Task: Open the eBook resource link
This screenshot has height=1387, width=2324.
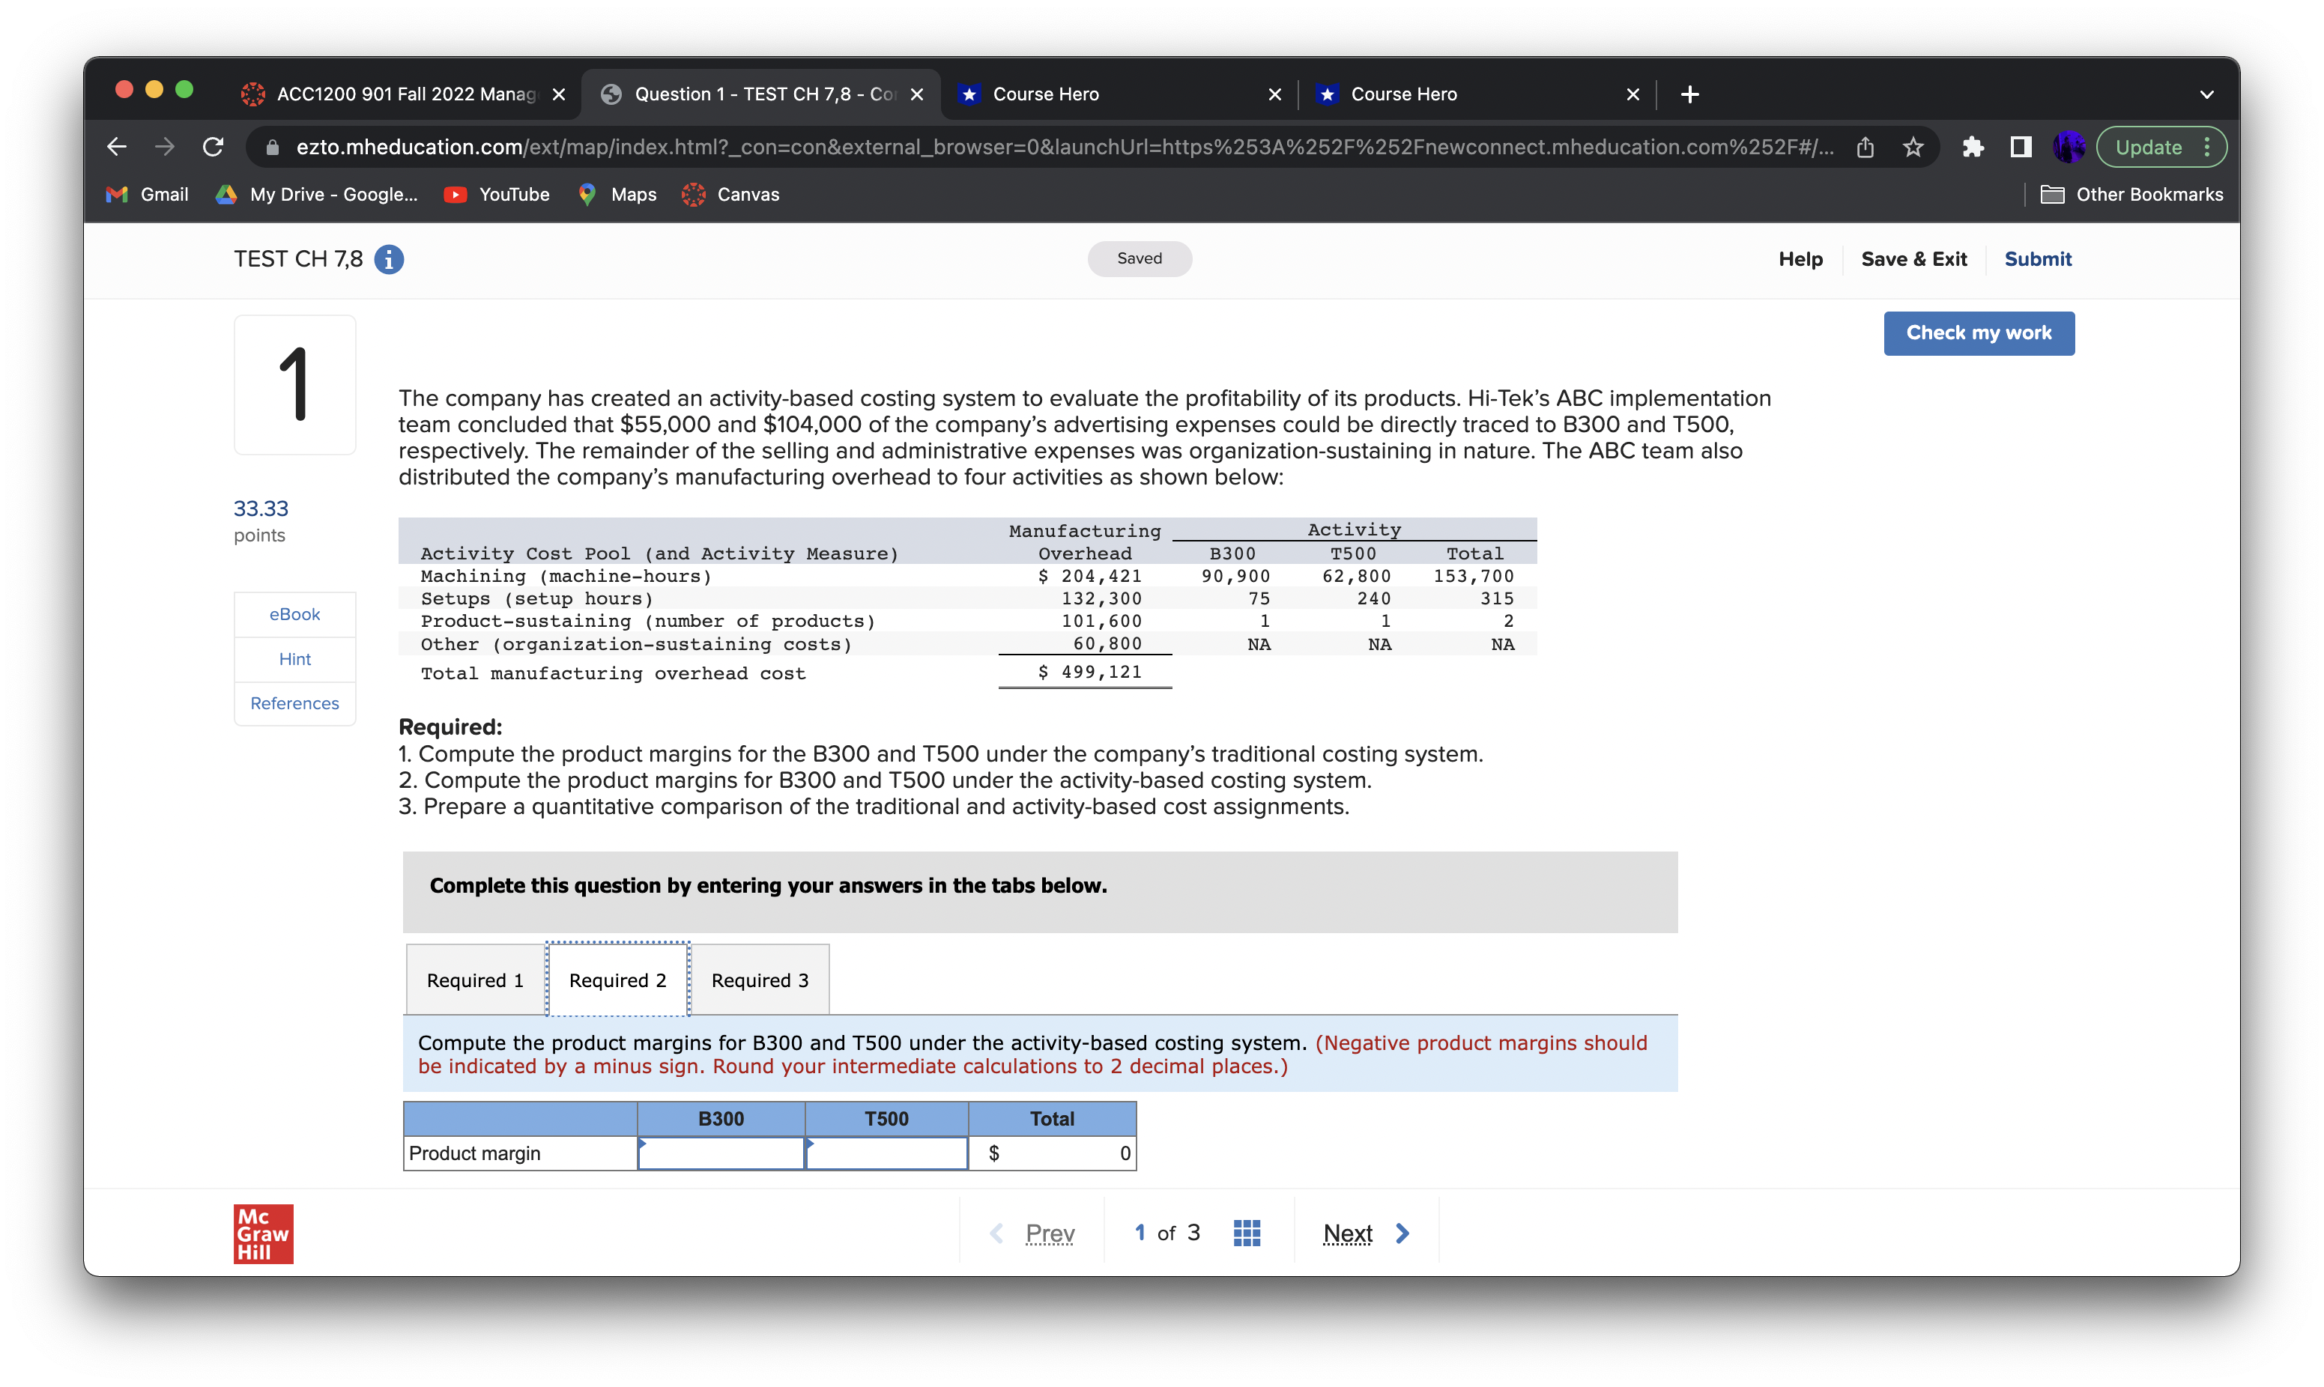Action: tap(294, 614)
